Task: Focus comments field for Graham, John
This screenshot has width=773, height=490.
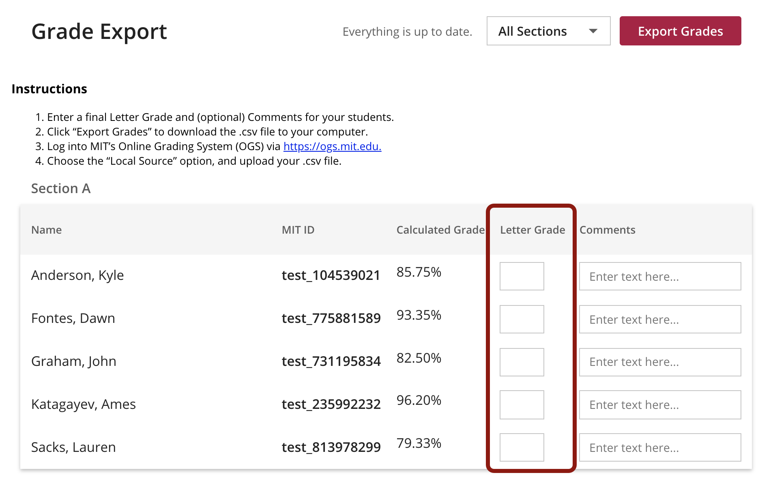Action: click(x=660, y=362)
